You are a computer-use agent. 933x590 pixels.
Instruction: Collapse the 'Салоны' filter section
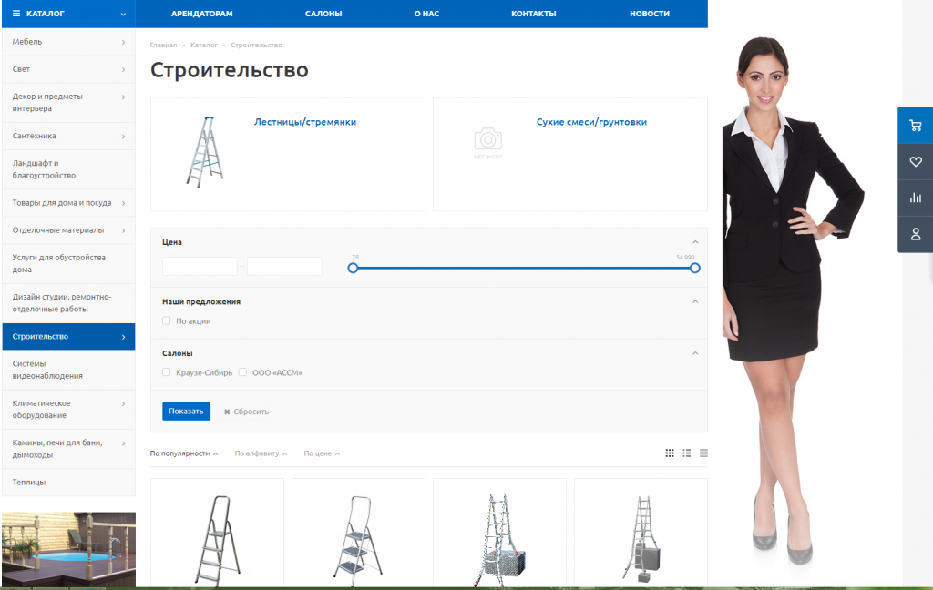(695, 353)
